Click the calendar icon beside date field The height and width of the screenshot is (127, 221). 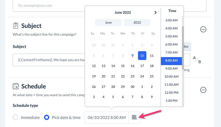point(134,117)
